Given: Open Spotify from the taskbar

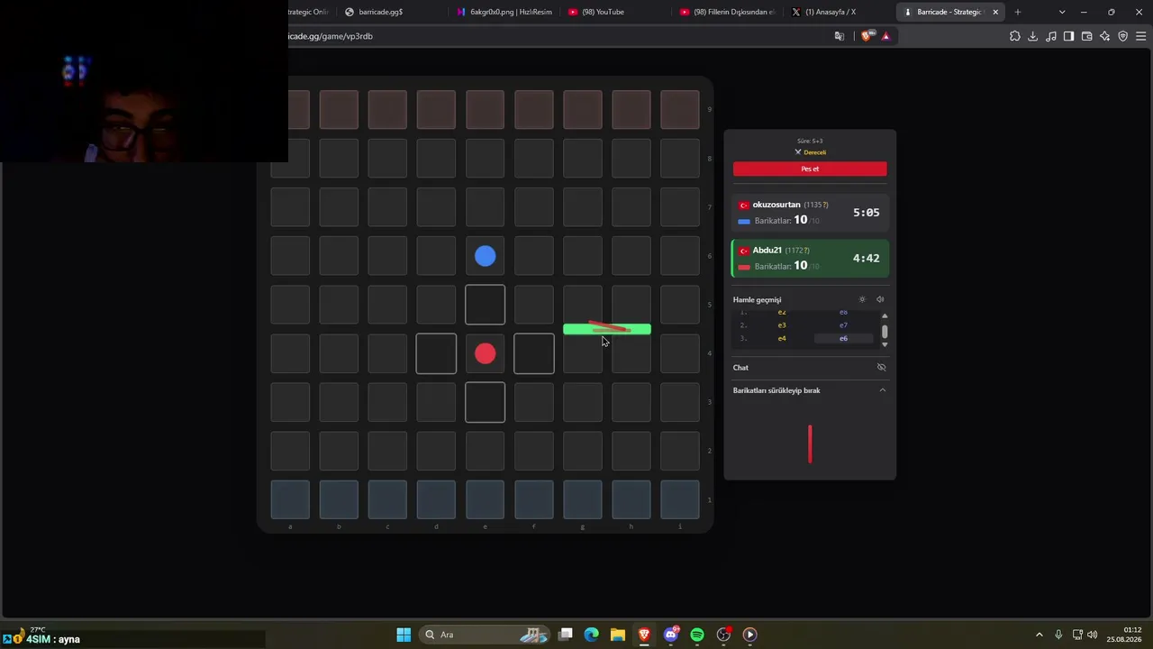Looking at the screenshot, I should coord(697,635).
